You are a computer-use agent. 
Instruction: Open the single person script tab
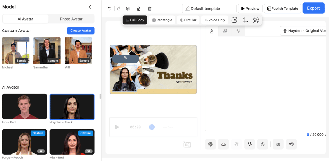coord(211,31)
